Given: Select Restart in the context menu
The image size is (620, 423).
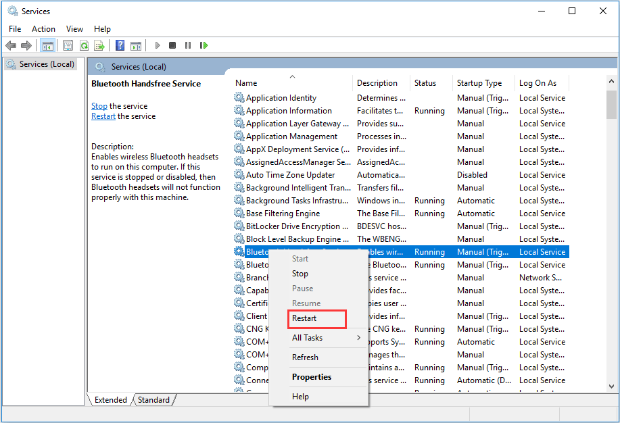Looking at the screenshot, I should point(304,318).
